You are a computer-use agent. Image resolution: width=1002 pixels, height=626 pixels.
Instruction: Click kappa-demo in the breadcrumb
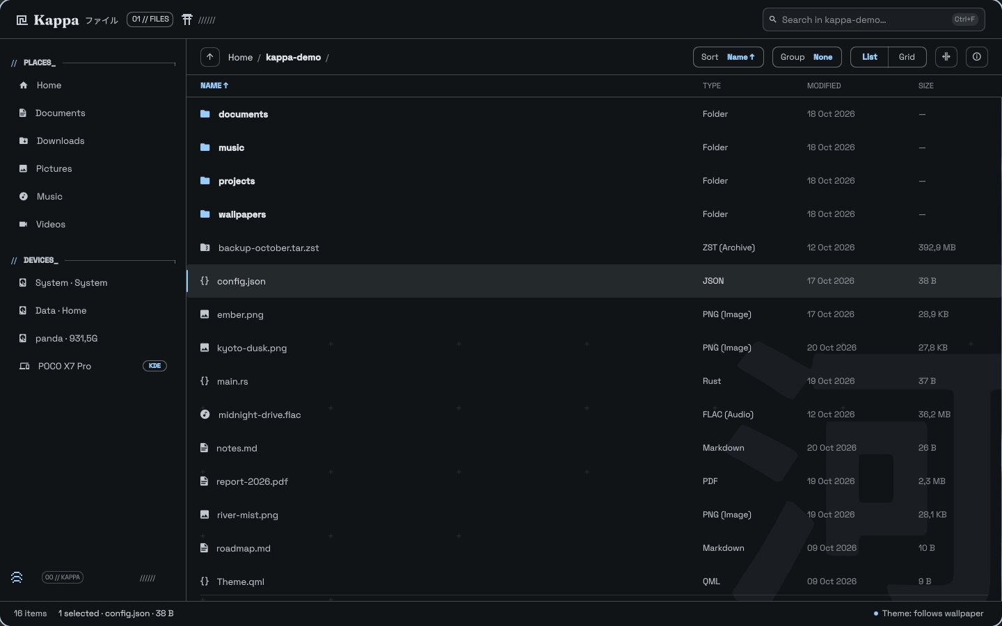(293, 57)
